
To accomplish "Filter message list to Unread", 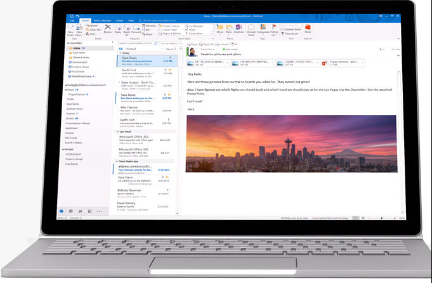I will (131, 48).
